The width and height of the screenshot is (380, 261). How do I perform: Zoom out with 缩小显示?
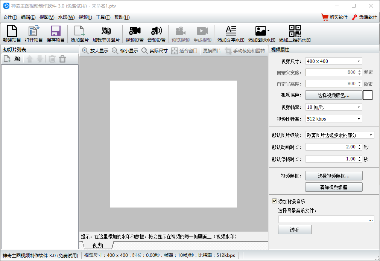point(125,51)
